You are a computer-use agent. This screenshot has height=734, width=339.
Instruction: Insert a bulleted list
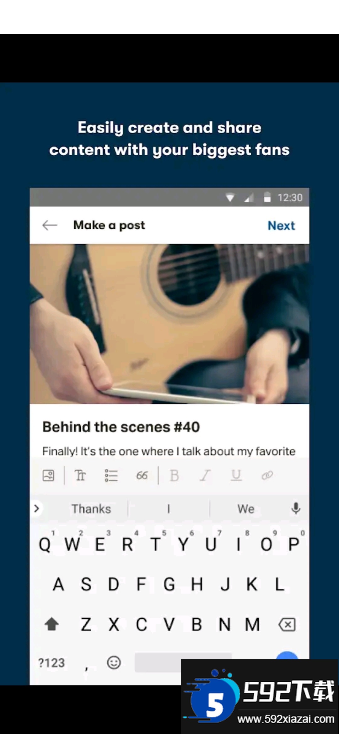click(x=111, y=476)
